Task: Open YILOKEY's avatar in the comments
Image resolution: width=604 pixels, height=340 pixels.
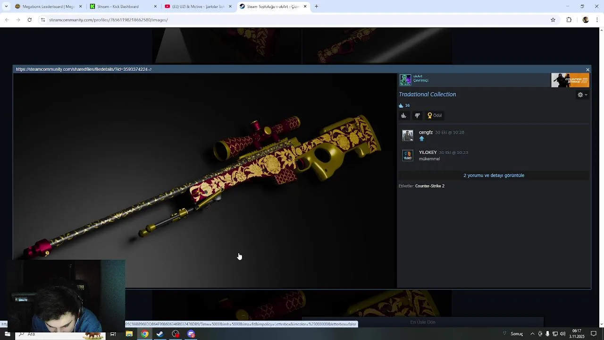Action: pyautogui.click(x=408, y=155)
